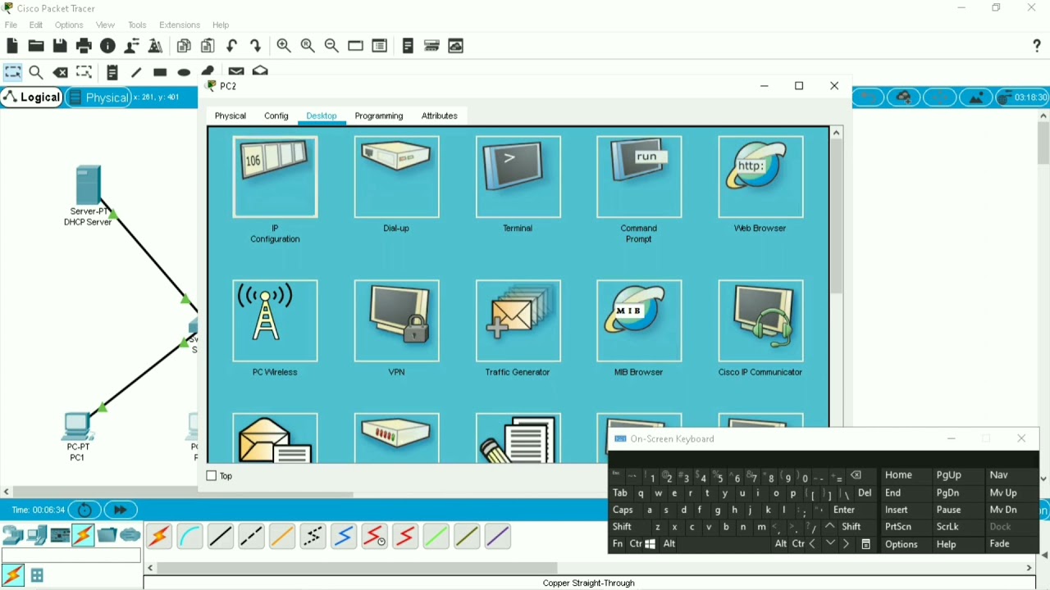1050x590 pixels.
Task: Select the Delete tool
Action: click(x=61, y=72)
